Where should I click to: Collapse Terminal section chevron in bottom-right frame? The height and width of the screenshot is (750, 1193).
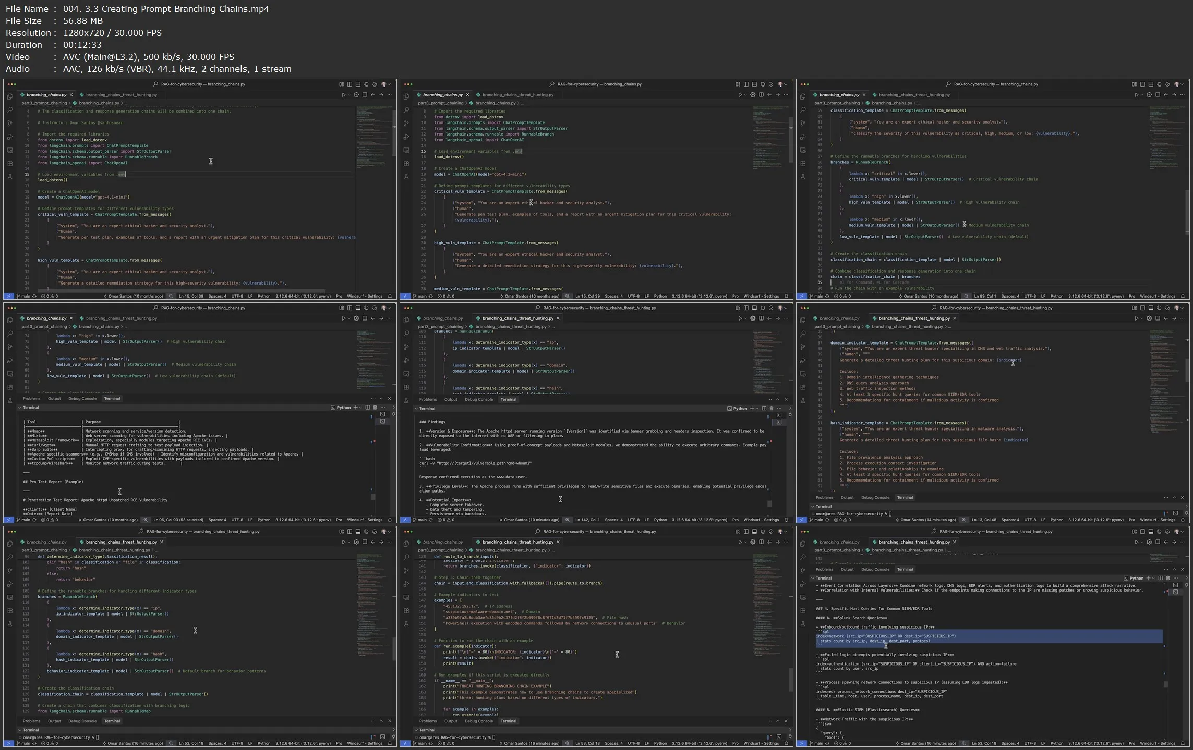(813, 578)
